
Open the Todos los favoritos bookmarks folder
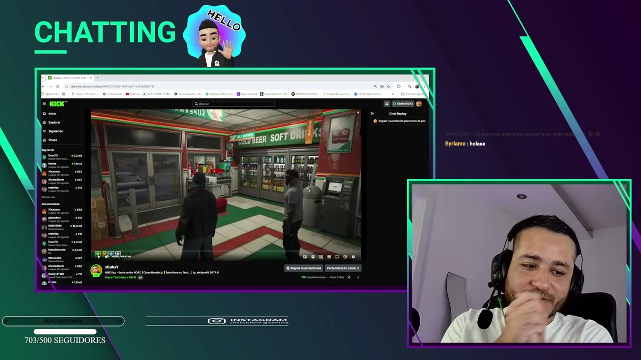click(x=413, y=94)
